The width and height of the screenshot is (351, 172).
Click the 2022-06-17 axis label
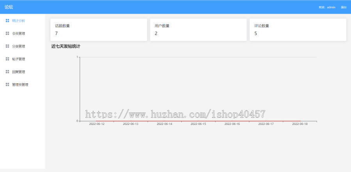266,124
